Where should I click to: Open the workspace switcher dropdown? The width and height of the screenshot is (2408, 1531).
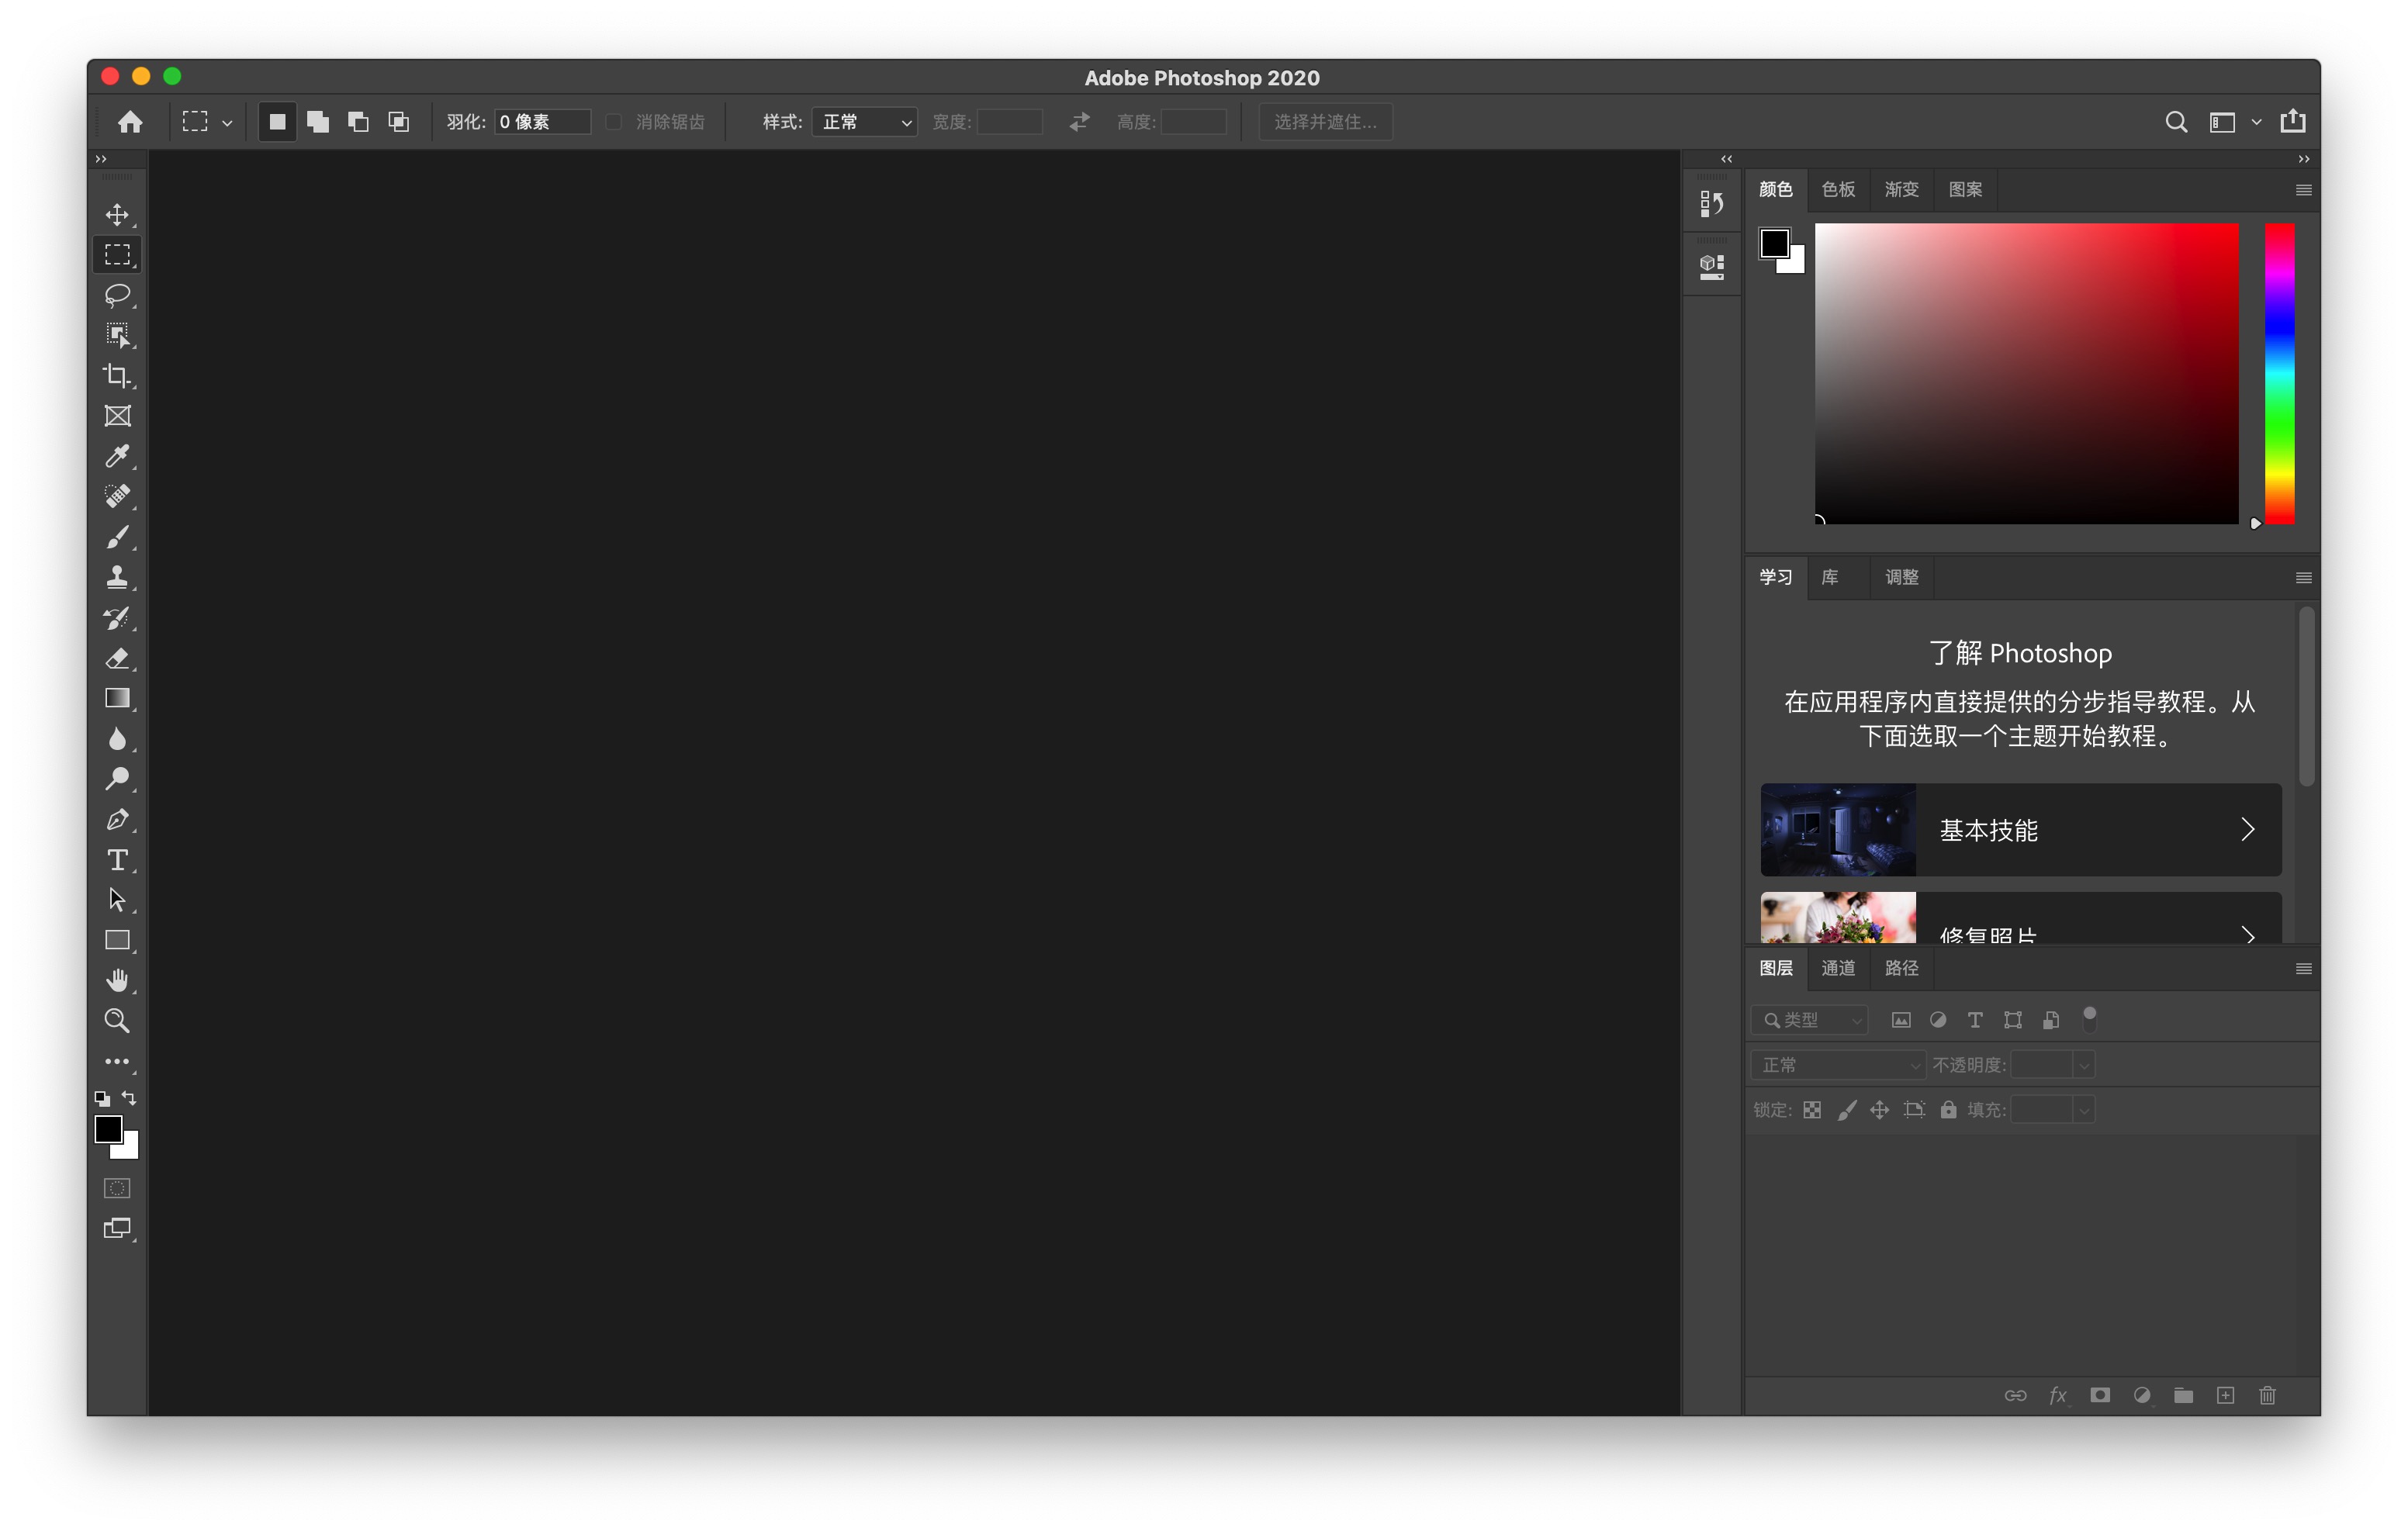(2256, 122)
